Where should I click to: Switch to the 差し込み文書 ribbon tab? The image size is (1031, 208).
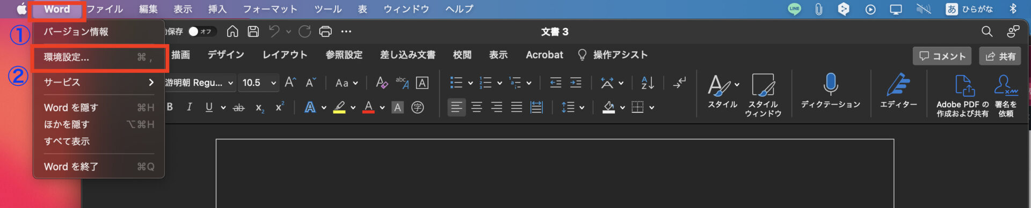point(408,55)
